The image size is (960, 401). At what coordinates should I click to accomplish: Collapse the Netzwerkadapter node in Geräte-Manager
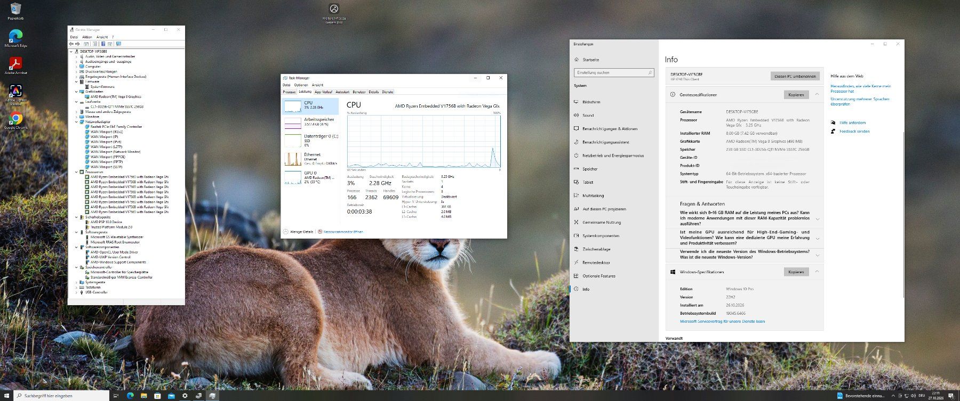pos(77,122)
